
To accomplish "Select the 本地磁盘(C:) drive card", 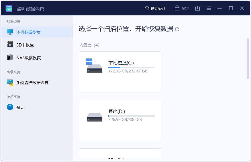I will [x=120, y=72].
